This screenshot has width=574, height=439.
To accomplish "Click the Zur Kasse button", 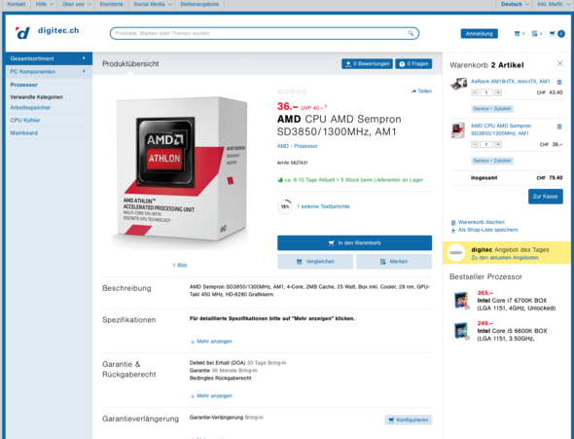I will coord(545,197).
